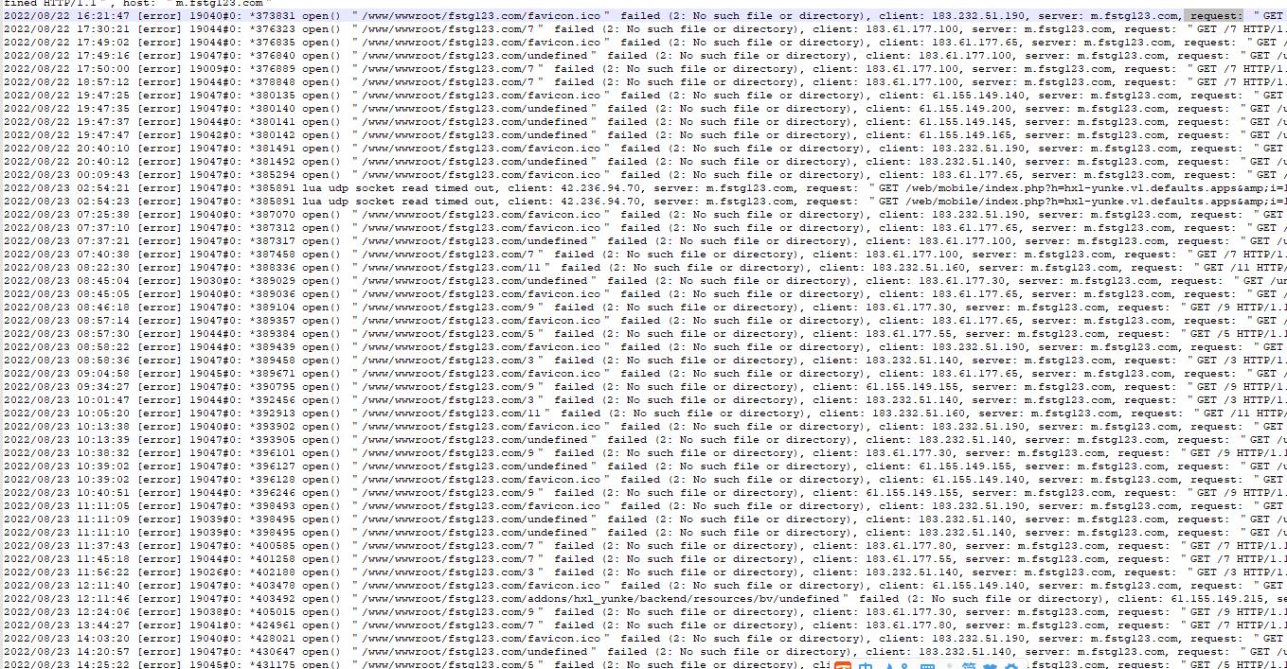This screenshot has width=1287, height=669.
Task: Click connection ID *390795
Action: coord(272,387)
